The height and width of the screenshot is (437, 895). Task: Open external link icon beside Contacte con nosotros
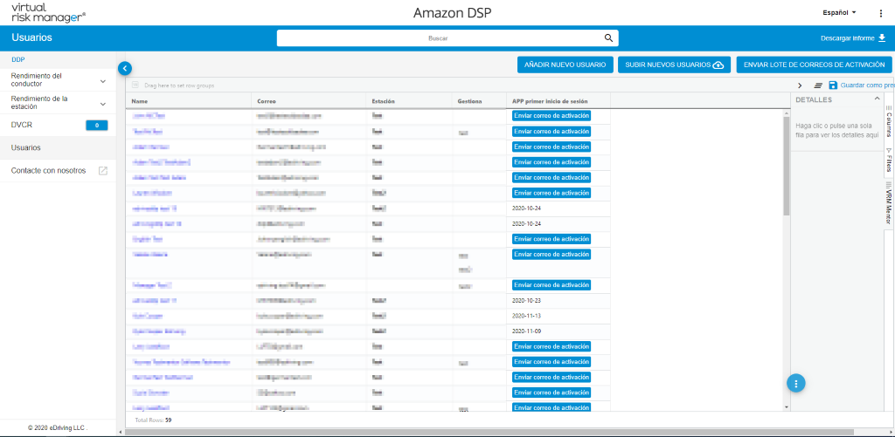click(103, 170)
